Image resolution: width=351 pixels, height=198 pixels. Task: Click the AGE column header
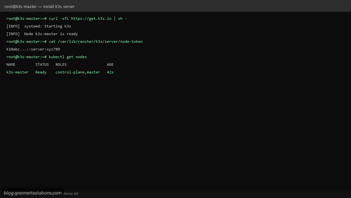(x=110, y=65)
